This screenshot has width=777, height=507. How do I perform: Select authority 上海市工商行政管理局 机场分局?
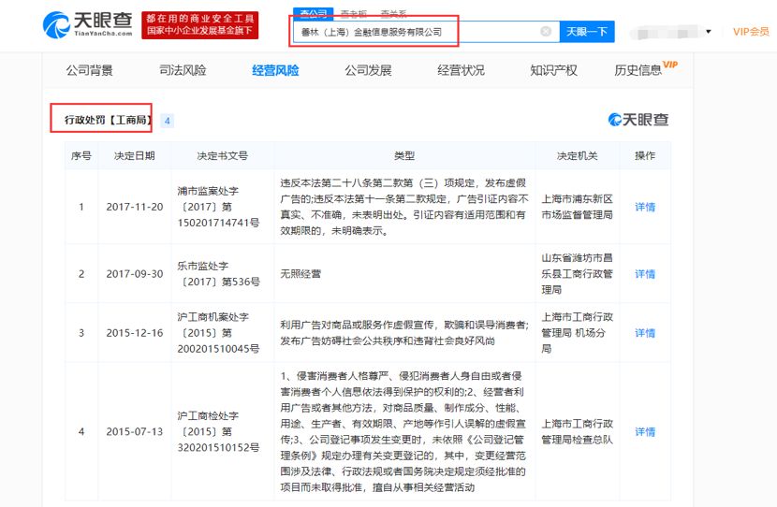pos(577,333)
